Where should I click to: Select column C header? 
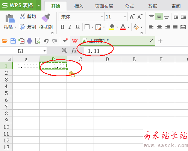[80, 59]
